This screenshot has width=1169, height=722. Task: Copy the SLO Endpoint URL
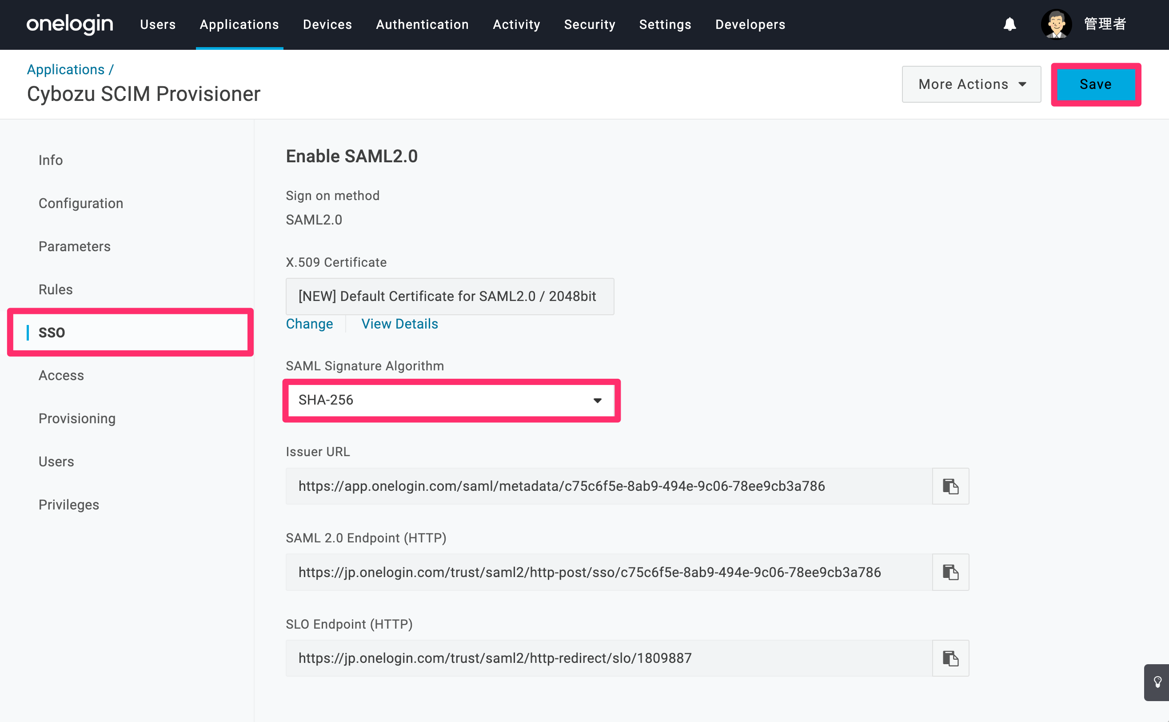pos(950,658)
